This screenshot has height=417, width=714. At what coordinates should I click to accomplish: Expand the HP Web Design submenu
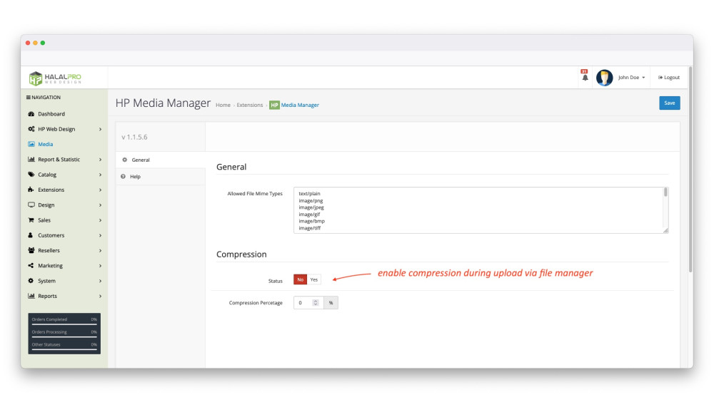100,130
